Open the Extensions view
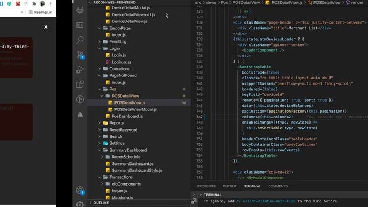Viewport: 368px width, 207px height. [x=80, y=85]
